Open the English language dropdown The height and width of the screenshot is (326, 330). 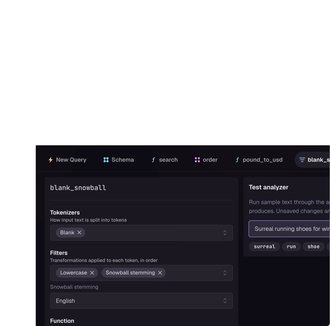coord(141,301)
